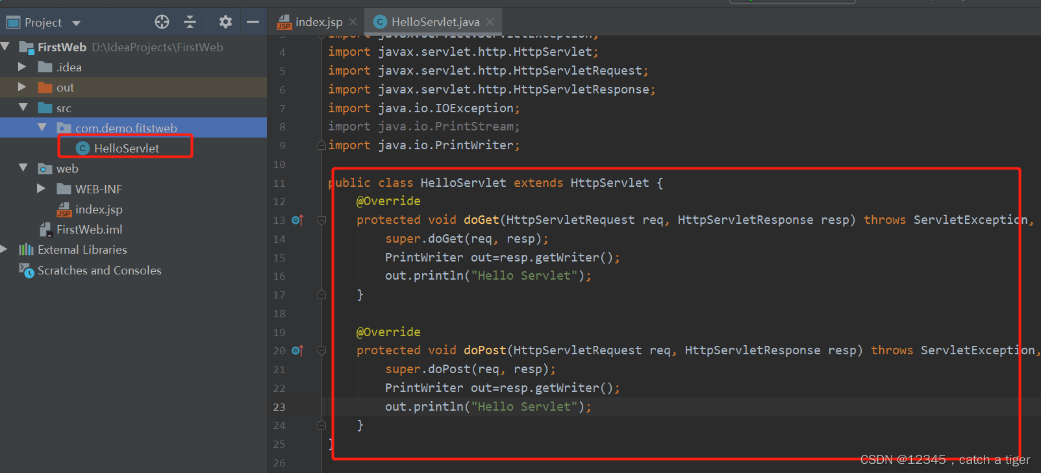Click the @Override annotation on line 12

(388, 201)
